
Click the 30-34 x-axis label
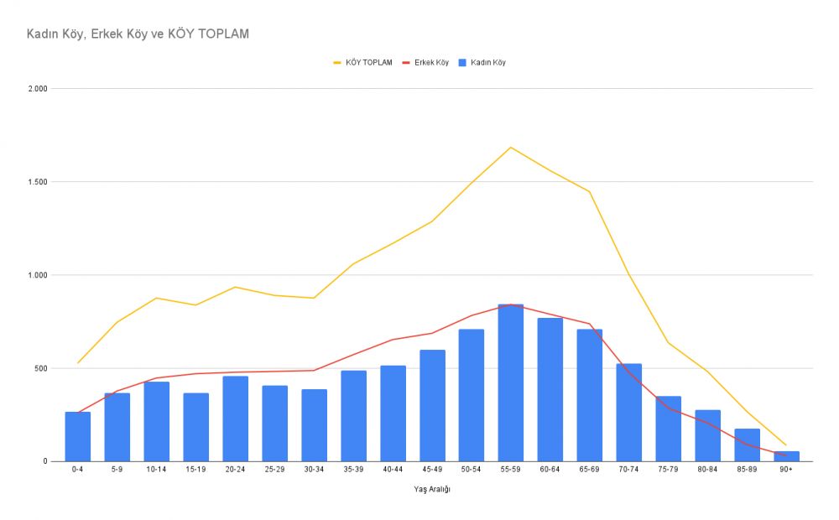314,470
